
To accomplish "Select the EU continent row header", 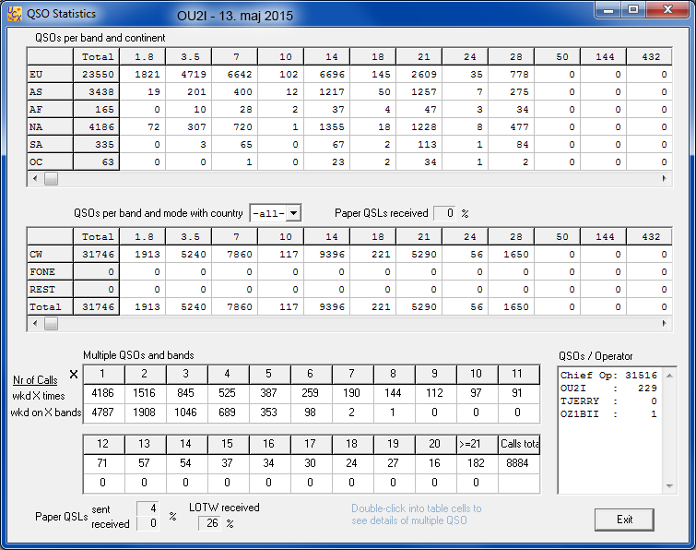I will [50, 74].
